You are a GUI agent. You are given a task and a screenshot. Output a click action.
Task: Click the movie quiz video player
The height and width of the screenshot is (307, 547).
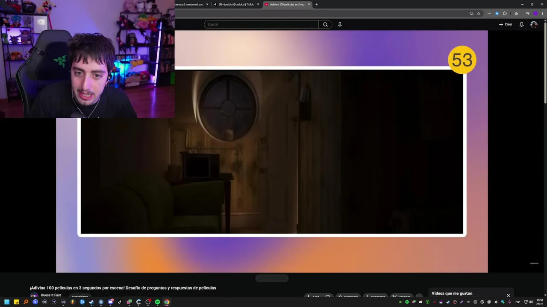point(272,151)
